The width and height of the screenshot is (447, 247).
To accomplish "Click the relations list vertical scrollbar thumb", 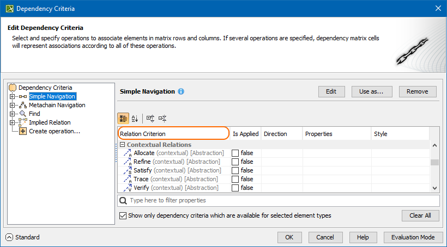I will (x=434, y=162).
